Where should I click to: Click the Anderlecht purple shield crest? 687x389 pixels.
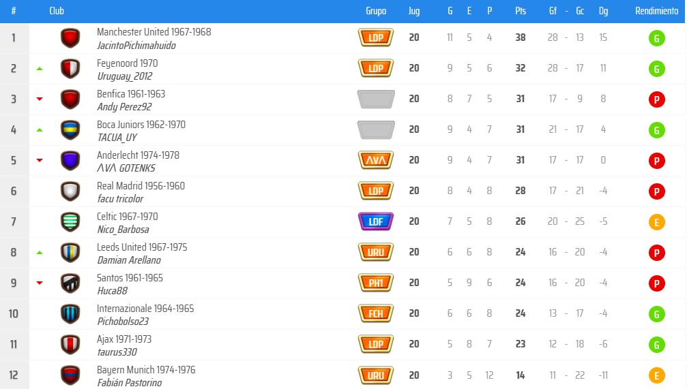coord(70,161)
